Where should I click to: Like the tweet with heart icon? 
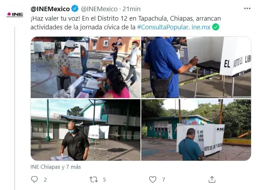pos(153,179)
